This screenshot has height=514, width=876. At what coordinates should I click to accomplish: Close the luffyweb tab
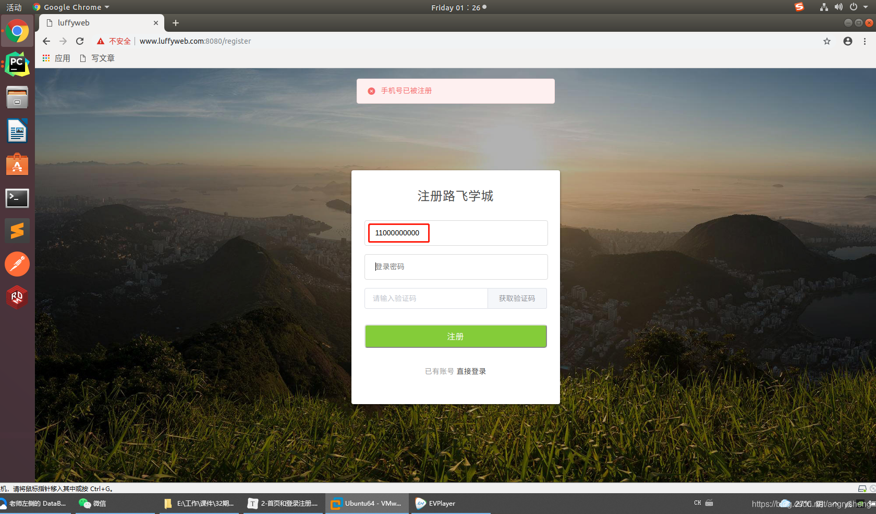tap(156, 23)
